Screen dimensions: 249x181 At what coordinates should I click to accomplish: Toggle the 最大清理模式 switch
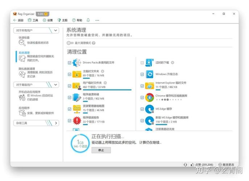[x=70, y=43]
